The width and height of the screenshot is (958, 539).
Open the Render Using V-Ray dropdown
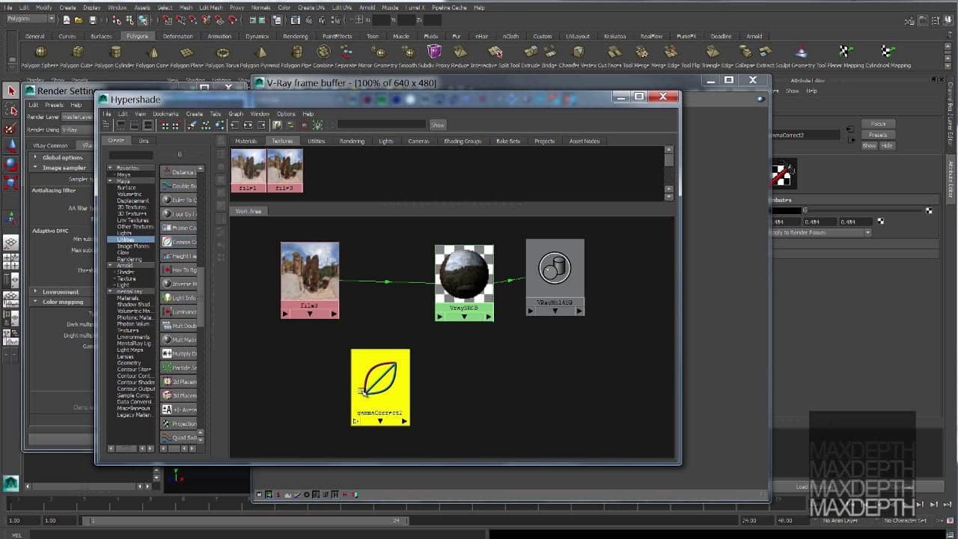tap(78, 130)
